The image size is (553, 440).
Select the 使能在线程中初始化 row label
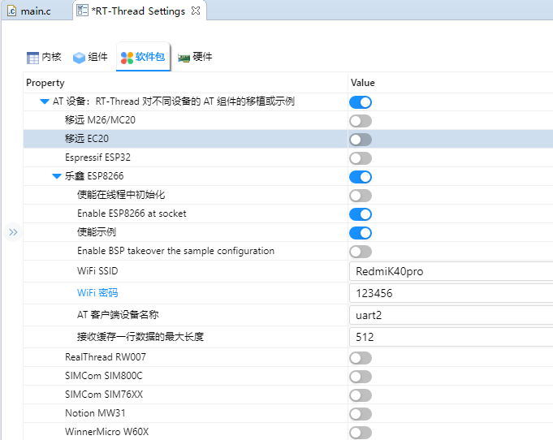(x=121, y=195)
